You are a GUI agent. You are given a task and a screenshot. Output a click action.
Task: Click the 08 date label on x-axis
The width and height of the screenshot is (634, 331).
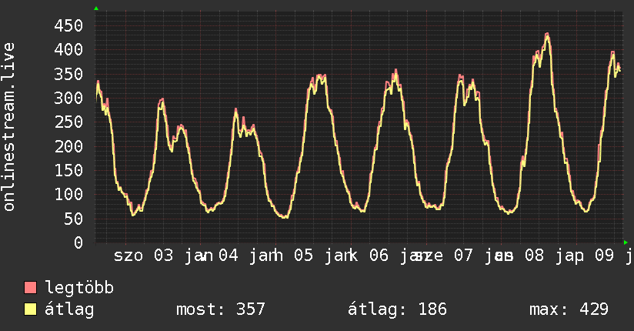click(535, 256)
